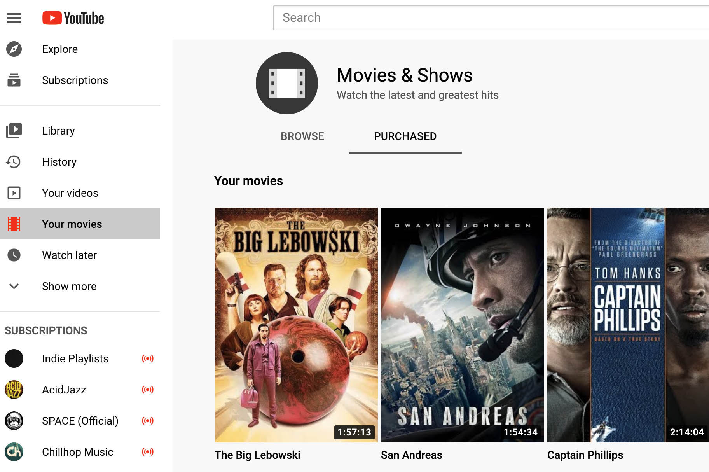The image size is (709, 472).
Task: Click the SUBSCRIPTIONS section header
Action: (46, 330)
